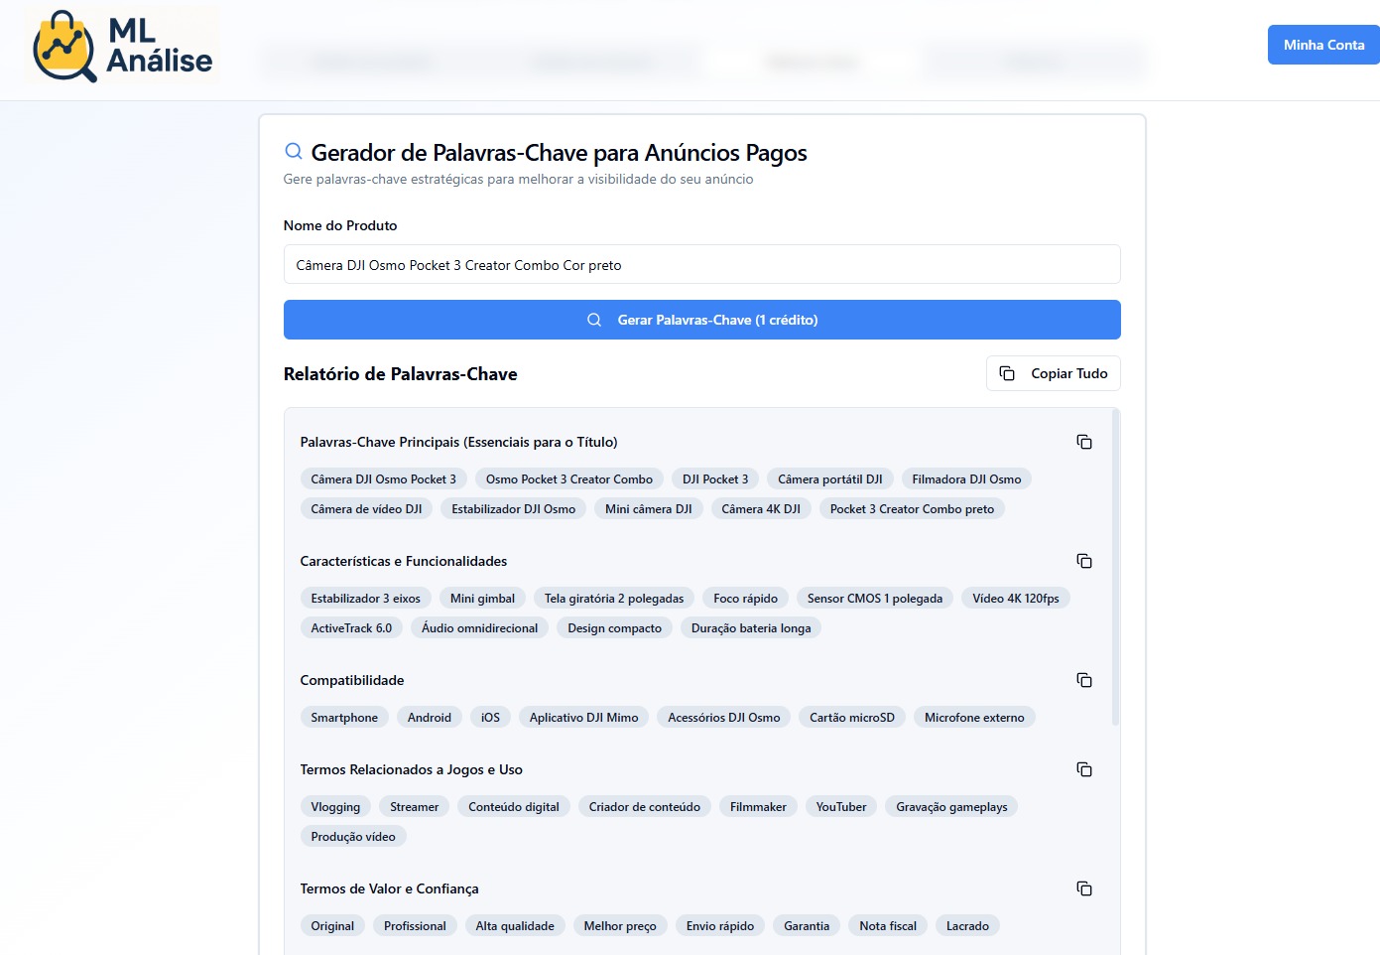Select the Mini gimbal tag
Viewport: 1380px width, 955px height.
pos(482,599)
